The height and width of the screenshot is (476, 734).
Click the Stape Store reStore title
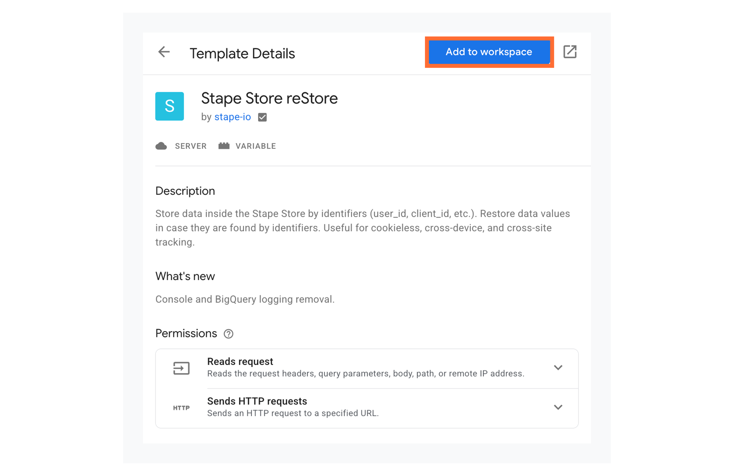[269, 98]
